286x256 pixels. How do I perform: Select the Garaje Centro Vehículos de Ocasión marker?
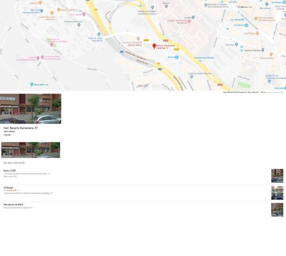(x=269, y=81)
